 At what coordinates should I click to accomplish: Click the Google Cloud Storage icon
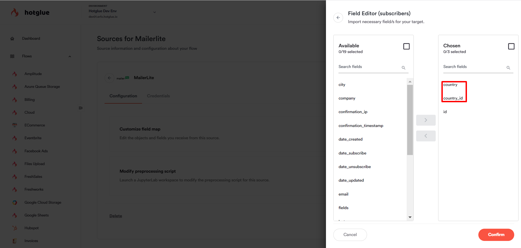click(15, 203)
